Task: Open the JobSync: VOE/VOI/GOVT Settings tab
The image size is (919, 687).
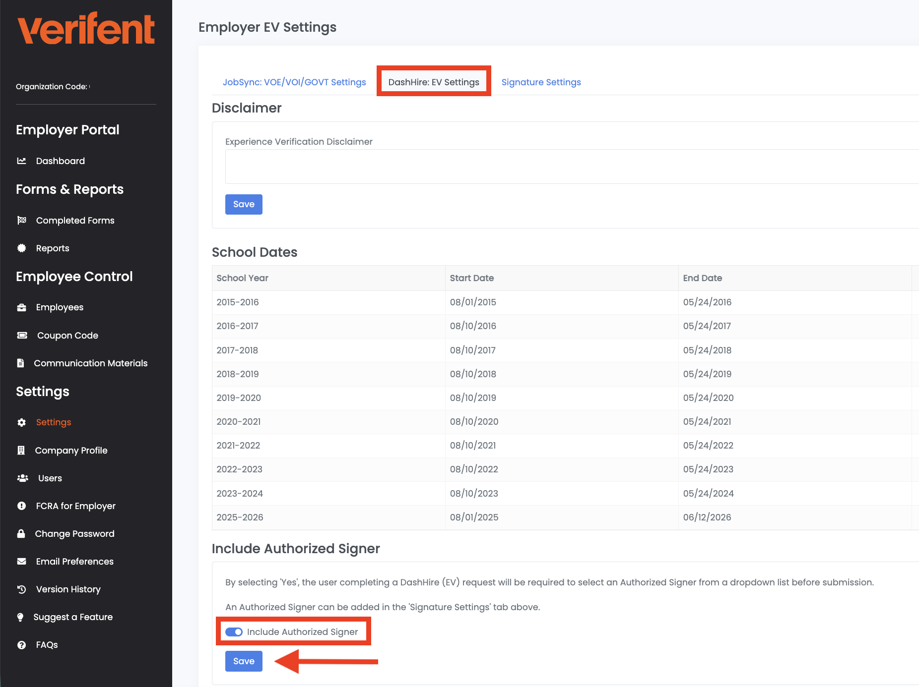Action: 294,82
